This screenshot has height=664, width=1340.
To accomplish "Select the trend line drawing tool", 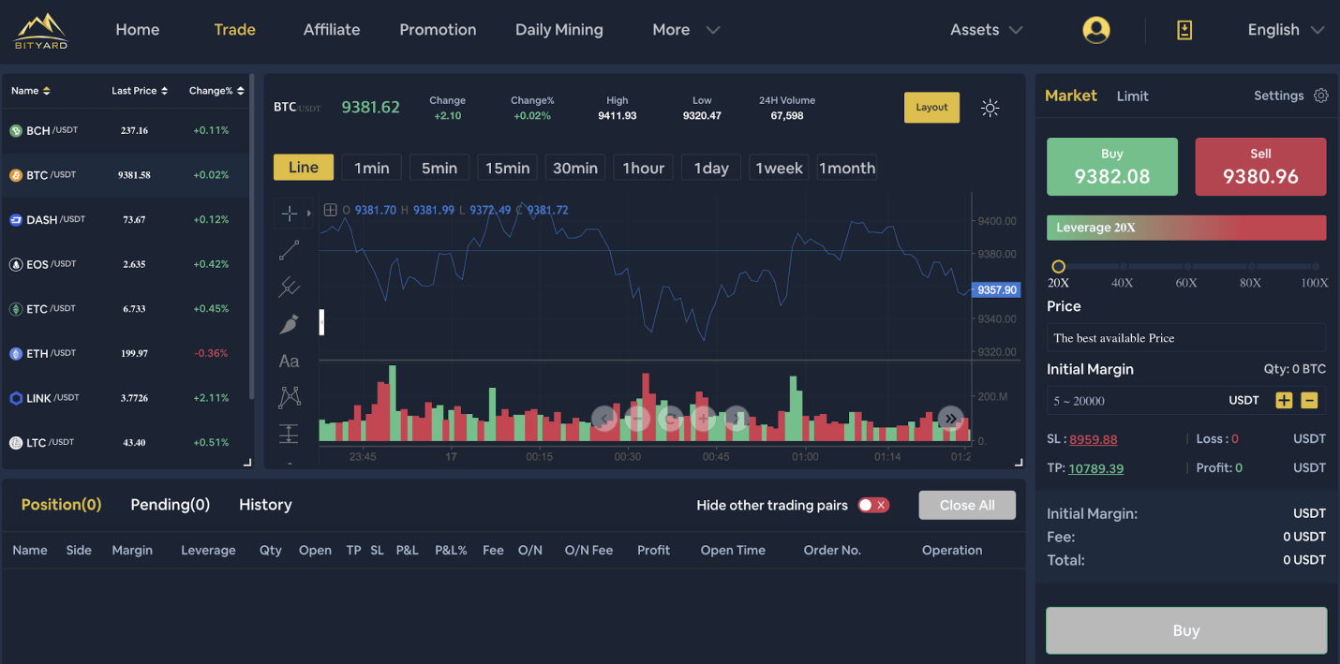I will [x=289, y=250].
